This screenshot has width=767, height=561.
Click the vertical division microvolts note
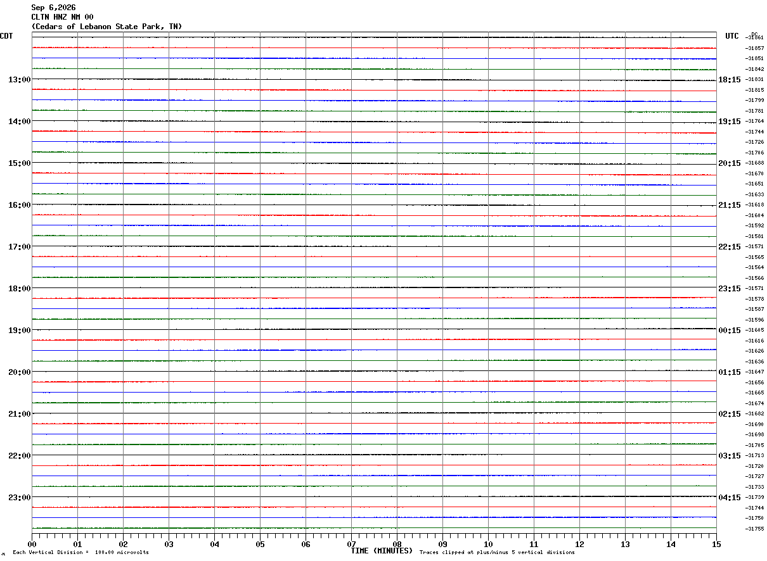pos(81,553)
